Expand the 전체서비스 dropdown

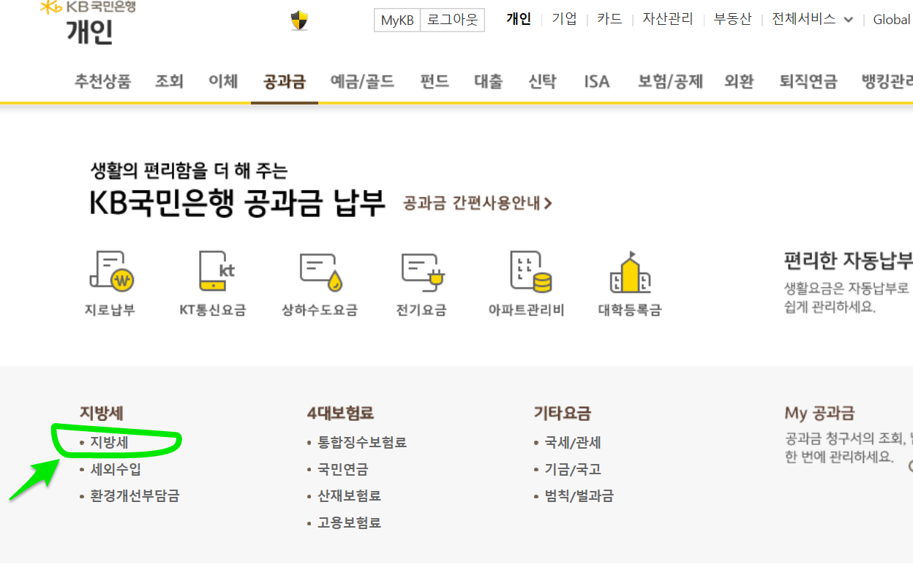click(812, 20)
